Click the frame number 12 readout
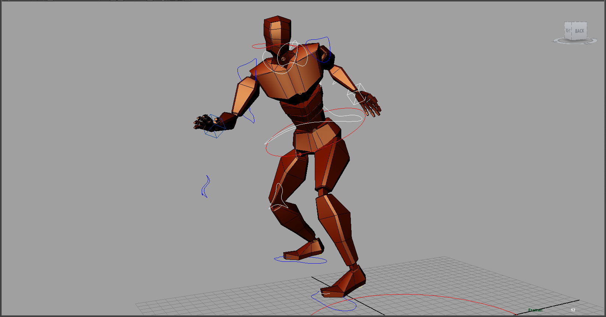Viewport: 606px width, 317px height. [572, 310]
